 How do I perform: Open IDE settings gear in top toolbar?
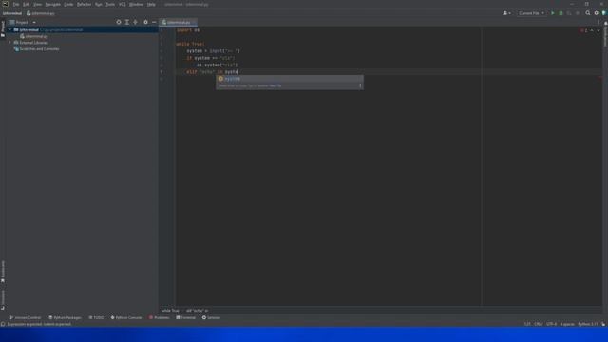click(596, 13)
